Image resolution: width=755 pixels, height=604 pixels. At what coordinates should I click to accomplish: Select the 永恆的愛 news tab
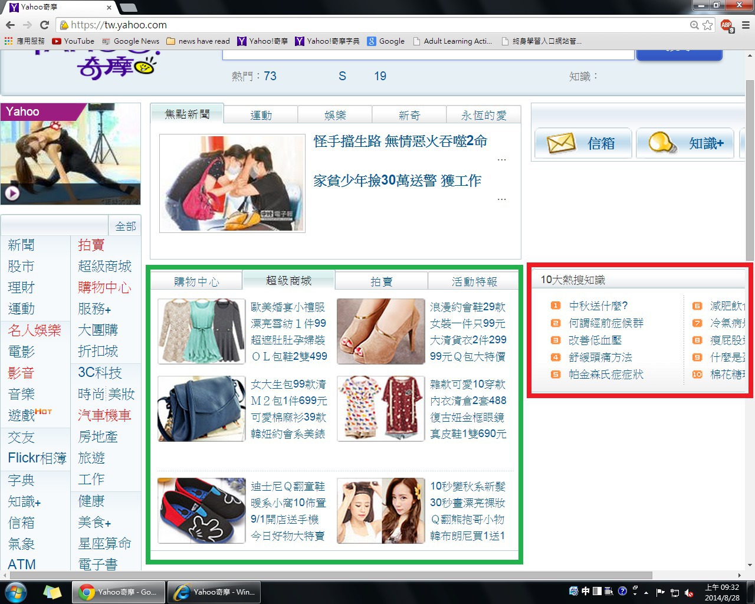tap(484, 115)
